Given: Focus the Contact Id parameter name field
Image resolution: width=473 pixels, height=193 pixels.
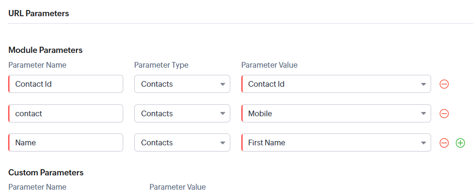Looking at the screenshot, I should (x=66, y=84).
